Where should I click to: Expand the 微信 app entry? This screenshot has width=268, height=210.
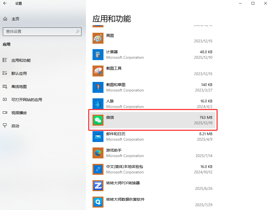tap(152, 120)
